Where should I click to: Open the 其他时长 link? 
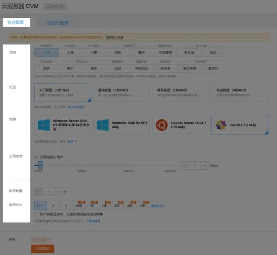click(x=158, y=206)
